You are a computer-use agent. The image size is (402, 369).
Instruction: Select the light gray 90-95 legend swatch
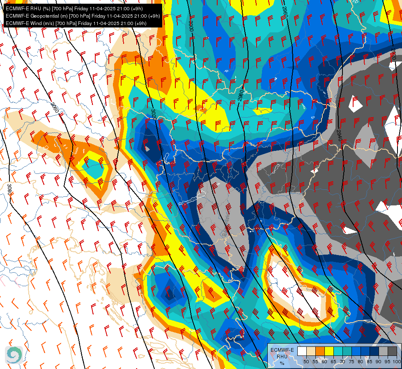click(x=383, y=351)
